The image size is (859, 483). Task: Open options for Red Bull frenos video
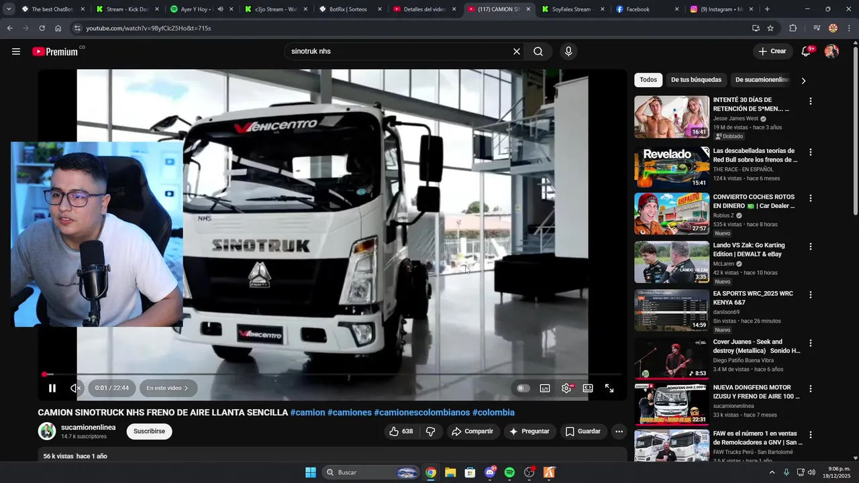[x=810, y=152]
